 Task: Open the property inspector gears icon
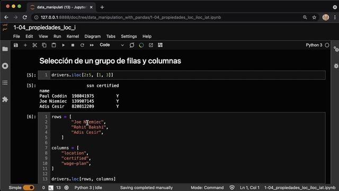pos(336,49)
